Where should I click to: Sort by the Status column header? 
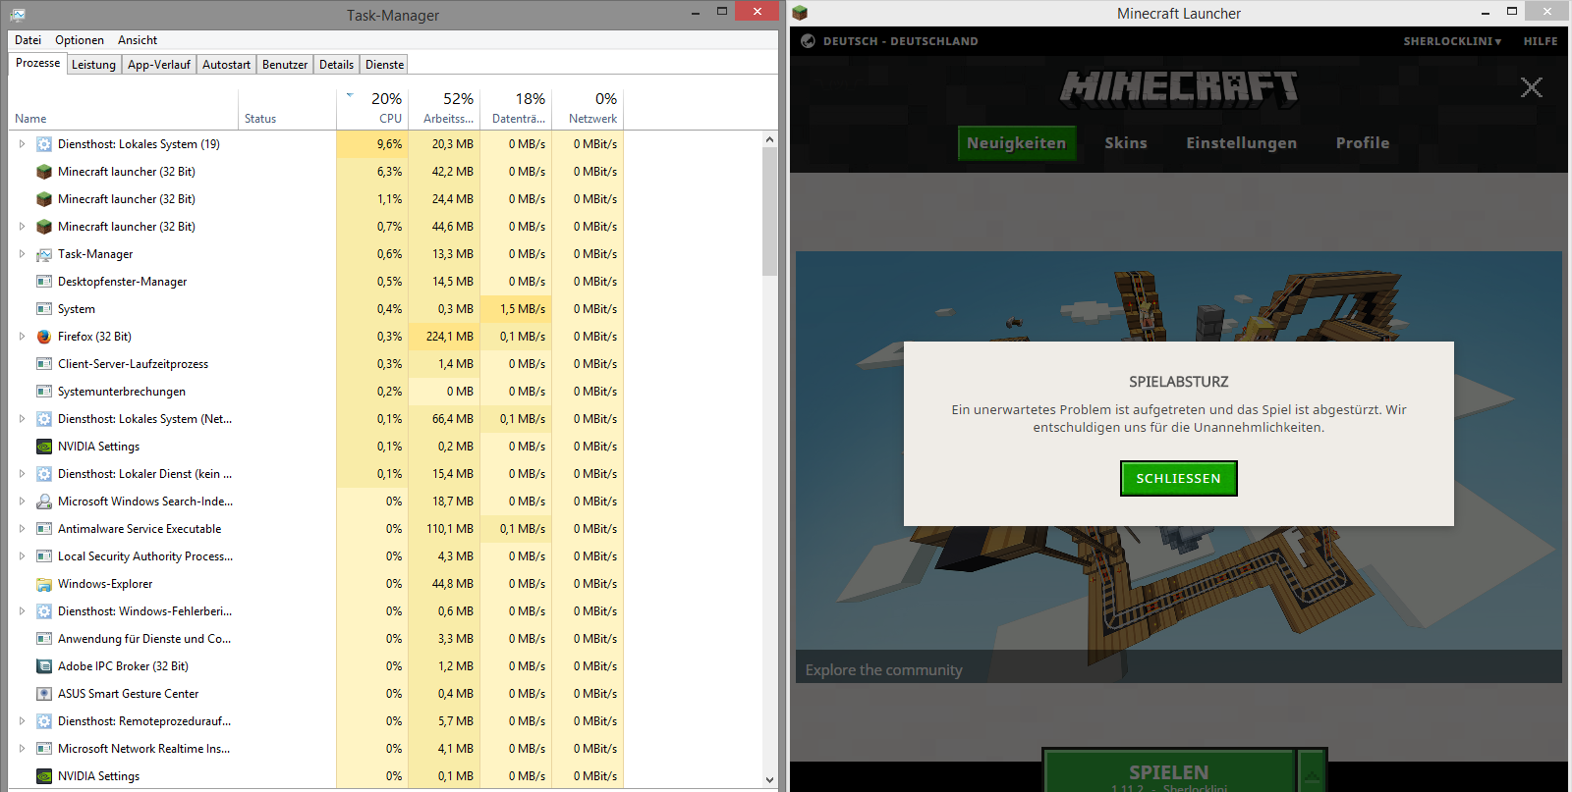coord(287,108)
